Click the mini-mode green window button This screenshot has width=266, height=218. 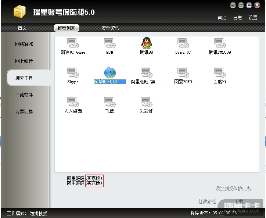coord(233,5)
